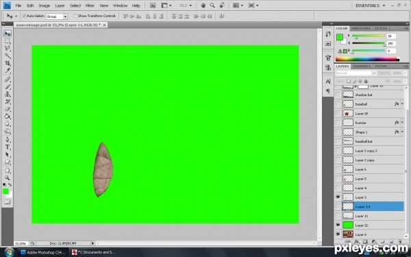Show the shadow bat layer visibility box
Viewport: 411px width, 257px height.
point(338,95)
